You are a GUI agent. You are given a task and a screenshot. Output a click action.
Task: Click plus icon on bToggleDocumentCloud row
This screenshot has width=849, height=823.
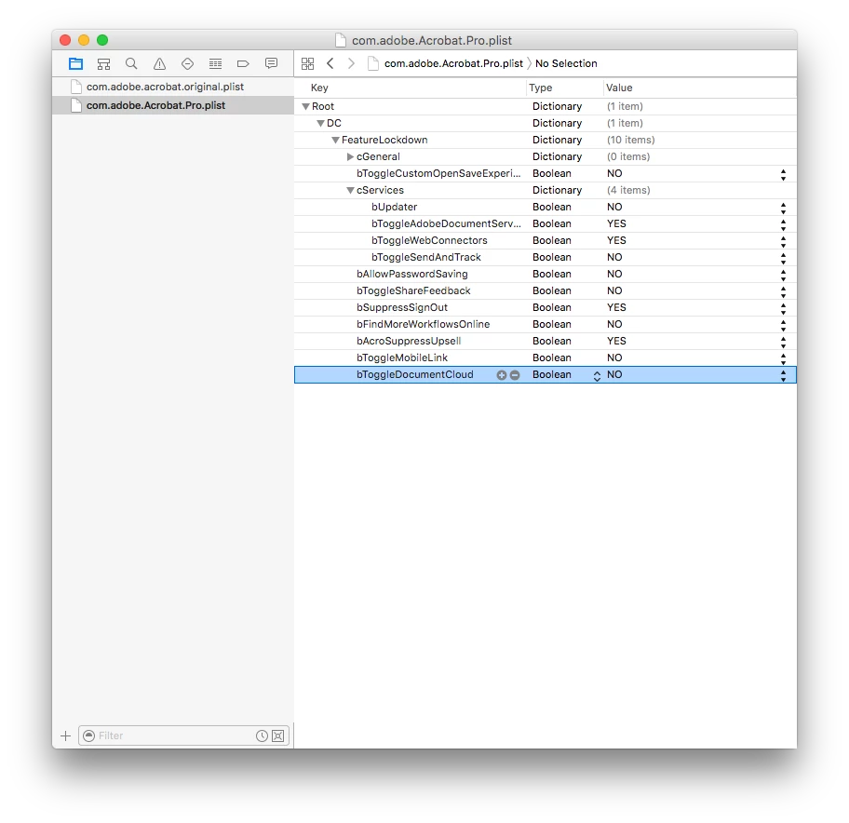pos(502,374)
